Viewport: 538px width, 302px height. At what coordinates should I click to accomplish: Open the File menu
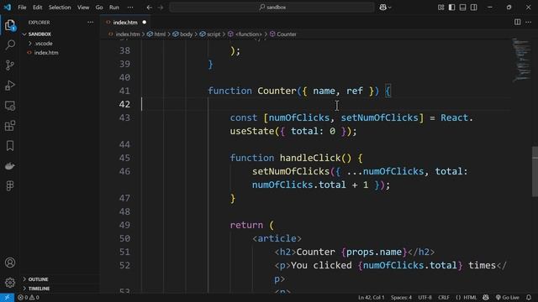point(22,8)
